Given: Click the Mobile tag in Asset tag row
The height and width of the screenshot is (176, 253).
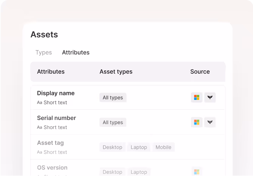Looking at the screenshot, I should click(163, 147).
